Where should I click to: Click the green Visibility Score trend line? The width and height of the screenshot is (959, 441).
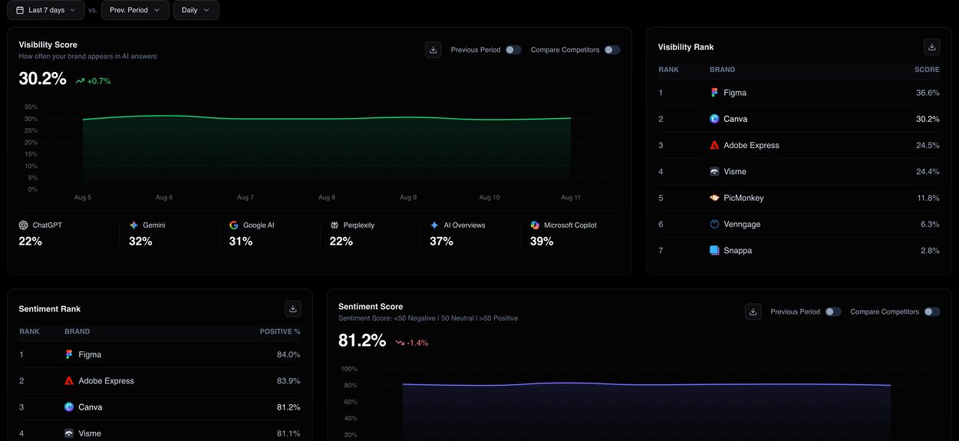point(327,118)
